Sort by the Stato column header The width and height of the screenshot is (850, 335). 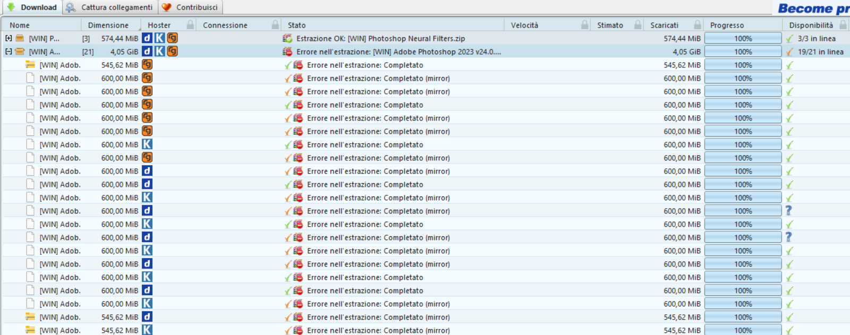pos(297,25)
